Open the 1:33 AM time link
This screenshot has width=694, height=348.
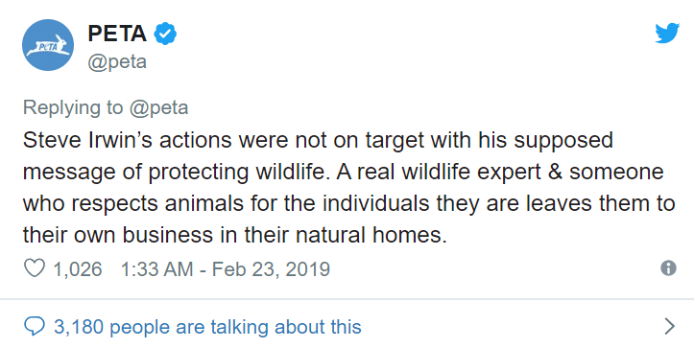(x=156, y=268)
